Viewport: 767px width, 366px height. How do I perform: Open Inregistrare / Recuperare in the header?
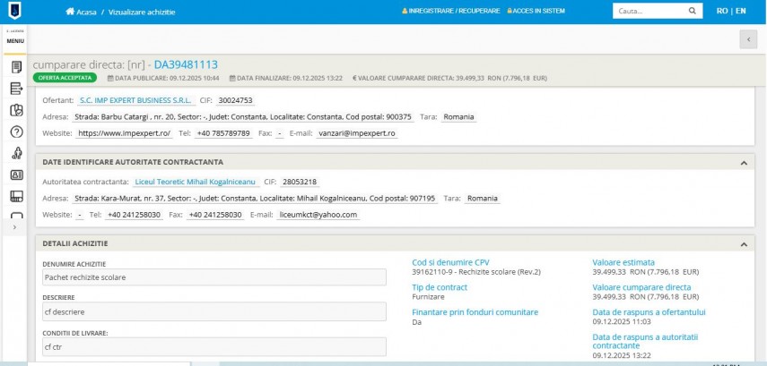coord(451,12)
